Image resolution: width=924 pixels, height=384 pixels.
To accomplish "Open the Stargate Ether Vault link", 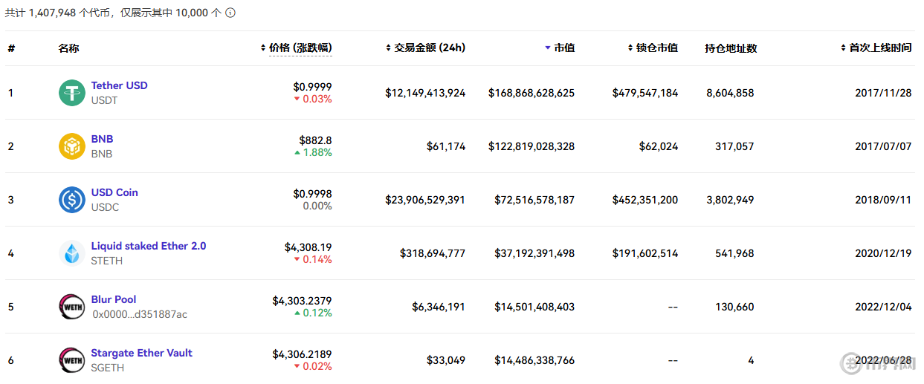I will click(x=141, y=353).
